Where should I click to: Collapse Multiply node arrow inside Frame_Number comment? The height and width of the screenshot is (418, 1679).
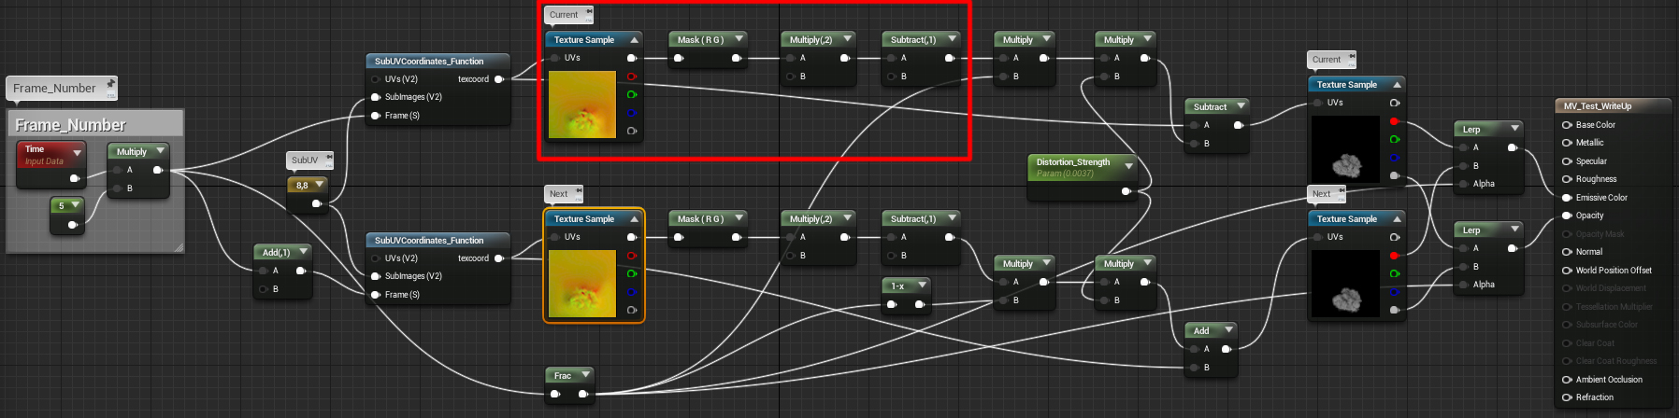tap(161, 151)
